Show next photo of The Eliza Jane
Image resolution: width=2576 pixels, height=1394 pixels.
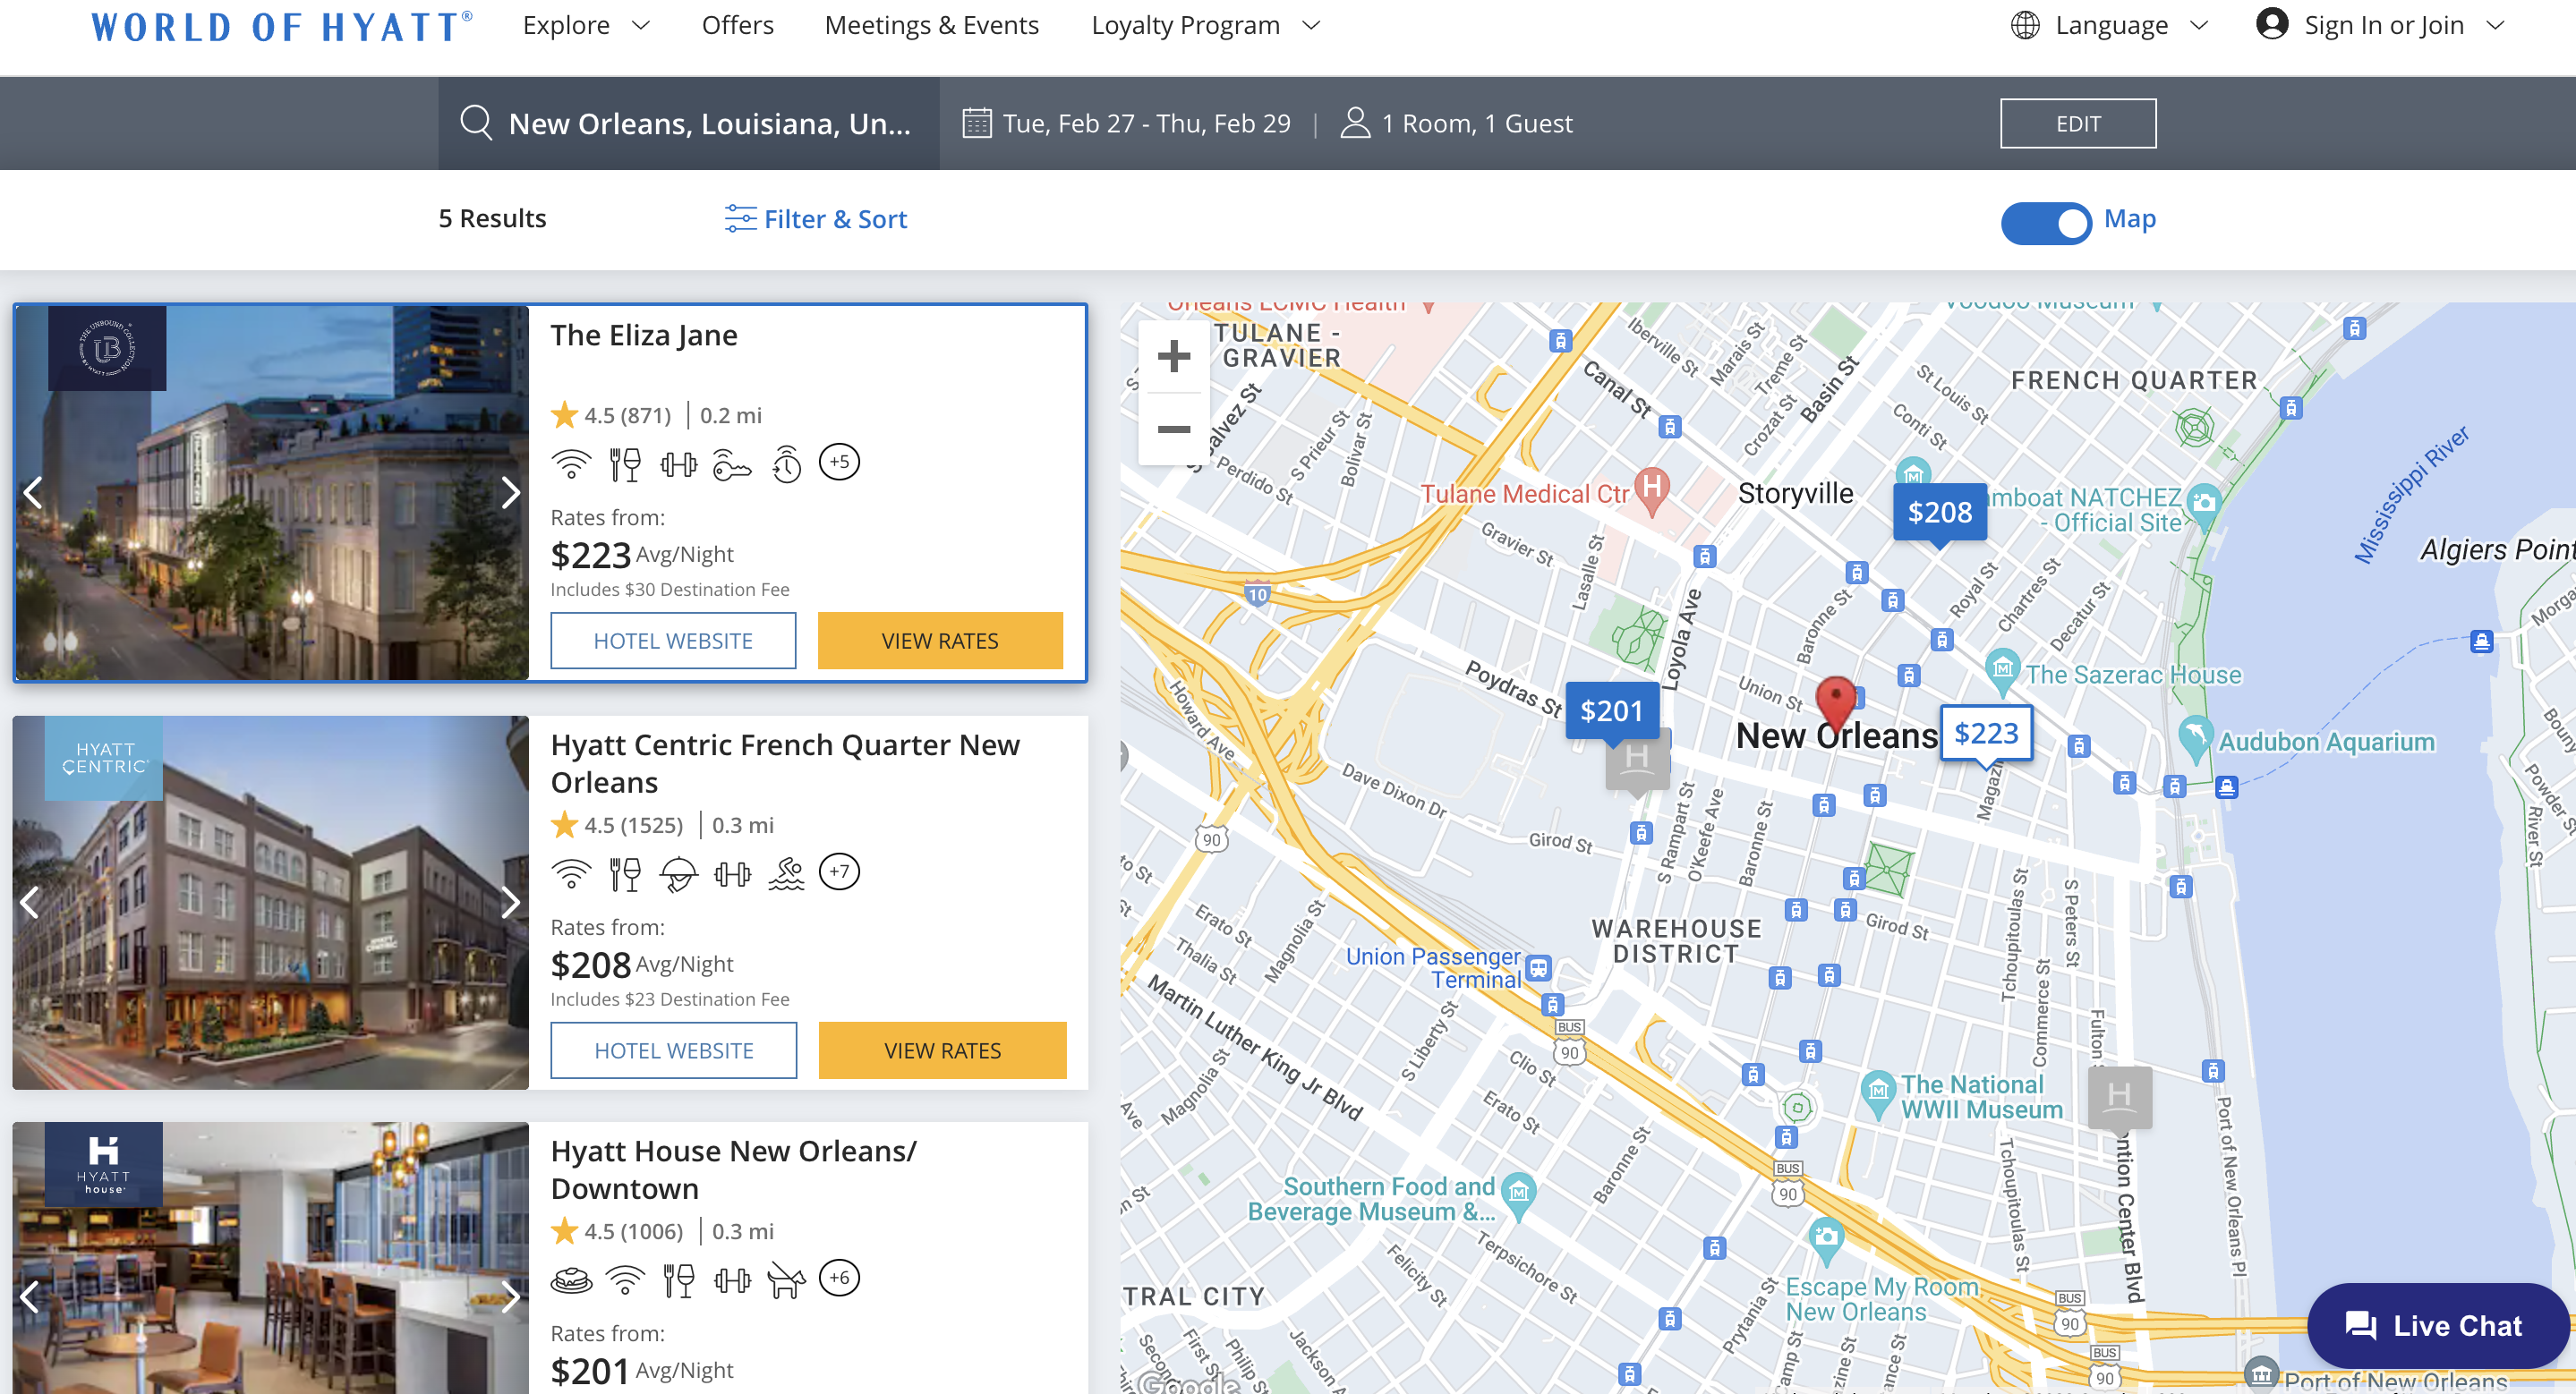(x=510, y=491)
